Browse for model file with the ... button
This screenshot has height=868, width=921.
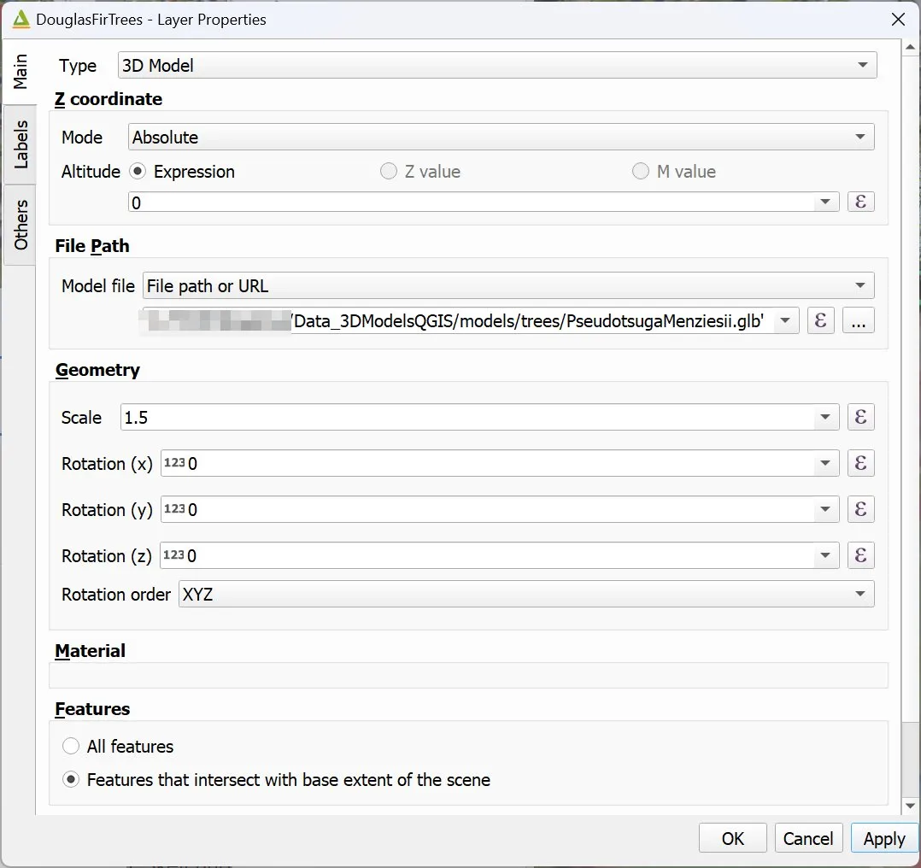pos(858,320)
